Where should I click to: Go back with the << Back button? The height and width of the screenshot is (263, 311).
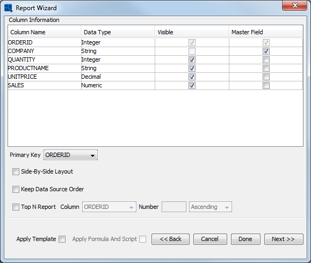[170, 239]
